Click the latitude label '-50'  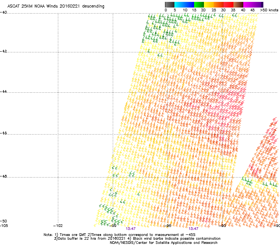[3, 221]
